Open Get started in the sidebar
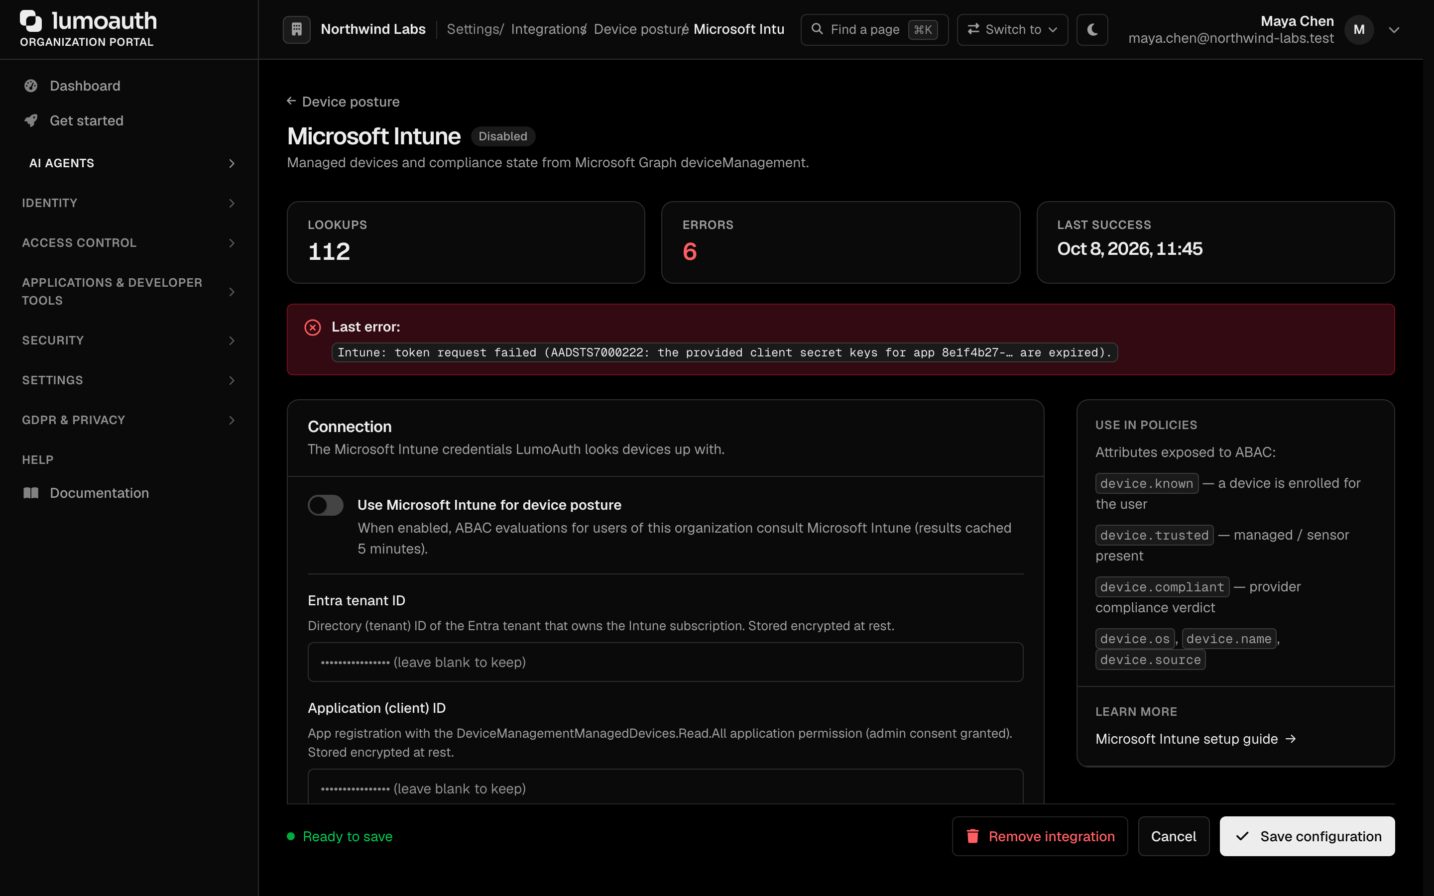The width and height of the screenshot is (1434, 896). pyautogui.click(x=129, y=120)
